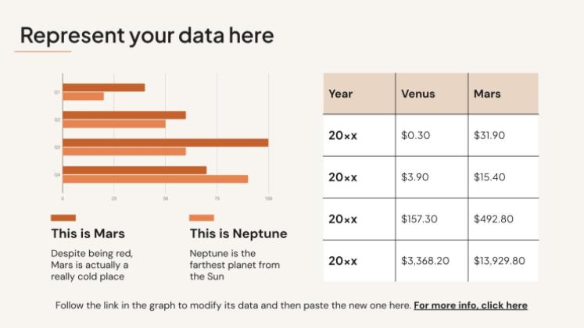584x328 pixels.
Task: Select the Neptune farthest planet description text
Action: pos(235,265)
